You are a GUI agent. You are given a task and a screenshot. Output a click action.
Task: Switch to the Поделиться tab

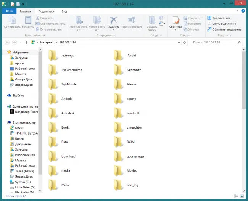[46, 11]
